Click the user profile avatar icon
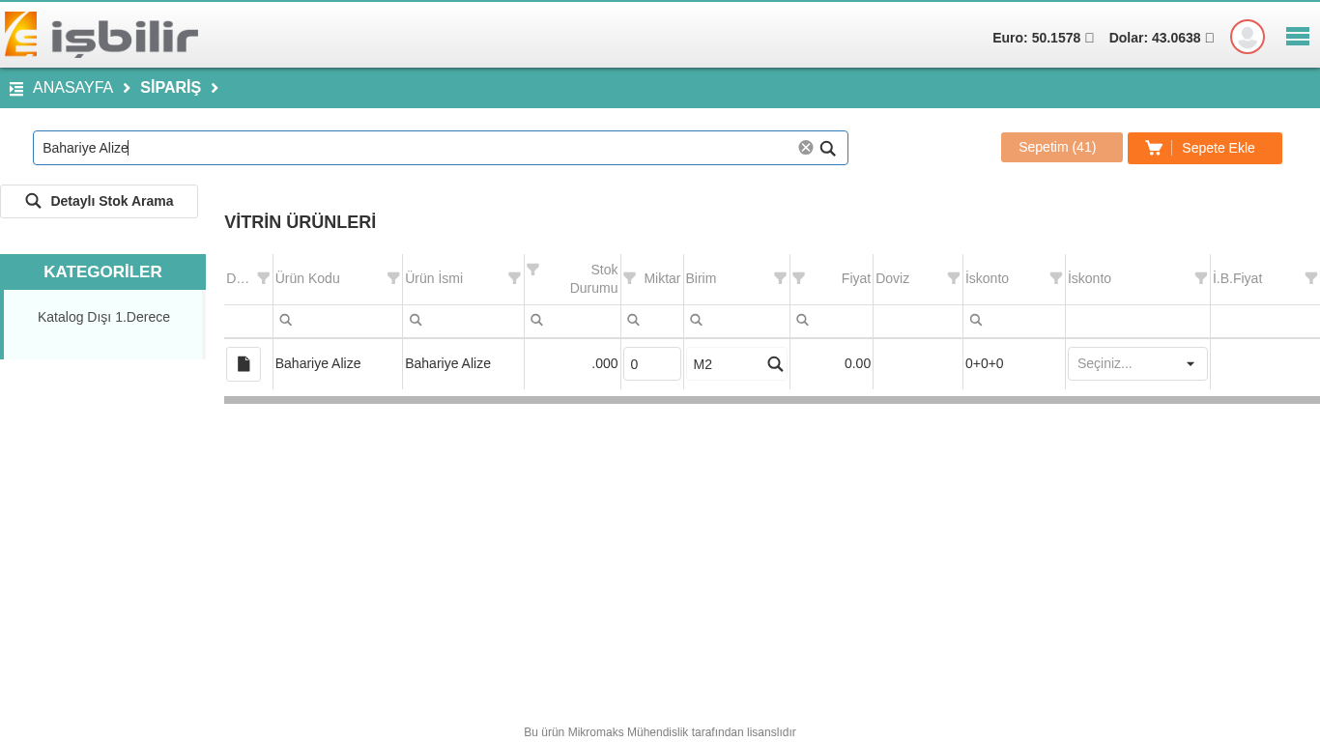This screenshot has height=742, width=1320. click(x=1247, y=37)
